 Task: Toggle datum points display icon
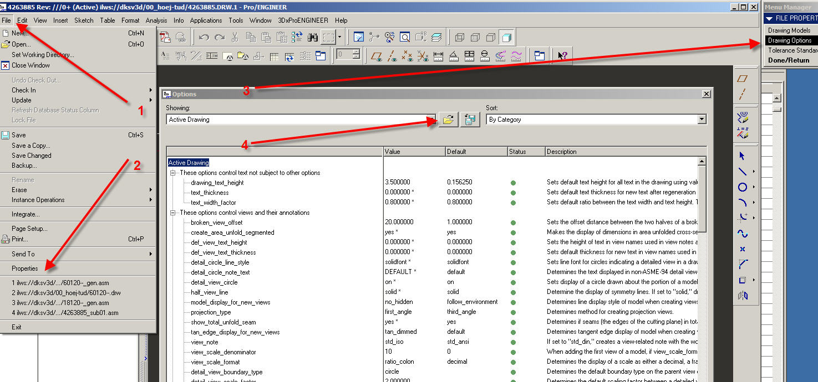(x=408, y=55)
